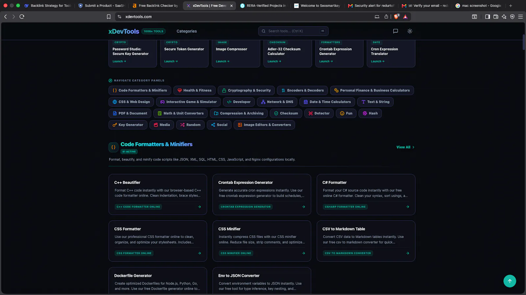Open the Categories menu
Image resolution: width=526 pixels, height=295 pixels.
(187, 31)
